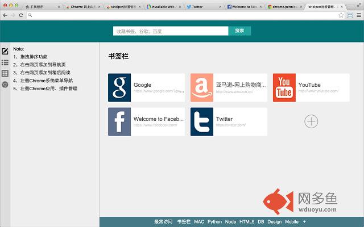Focus the bookmark search input field
364x227 pixels.
(171, 31)
